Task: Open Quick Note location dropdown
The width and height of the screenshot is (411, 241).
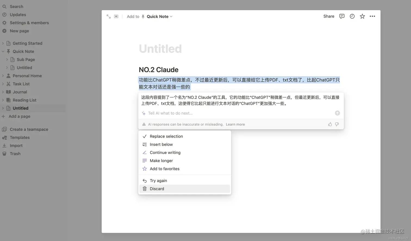Action: point(157,17)
